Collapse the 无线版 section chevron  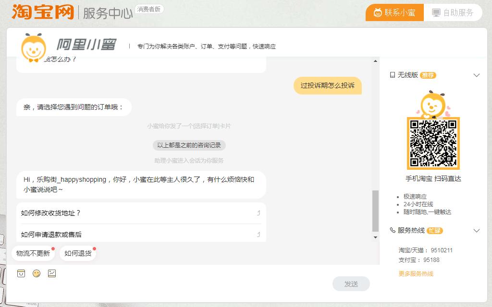click(477, 75)
